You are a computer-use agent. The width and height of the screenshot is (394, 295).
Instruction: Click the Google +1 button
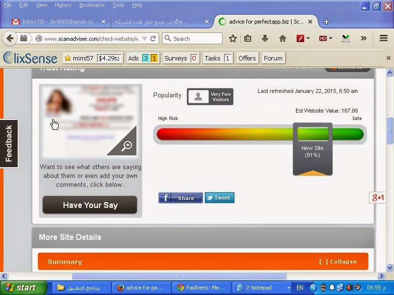point(377,198)
